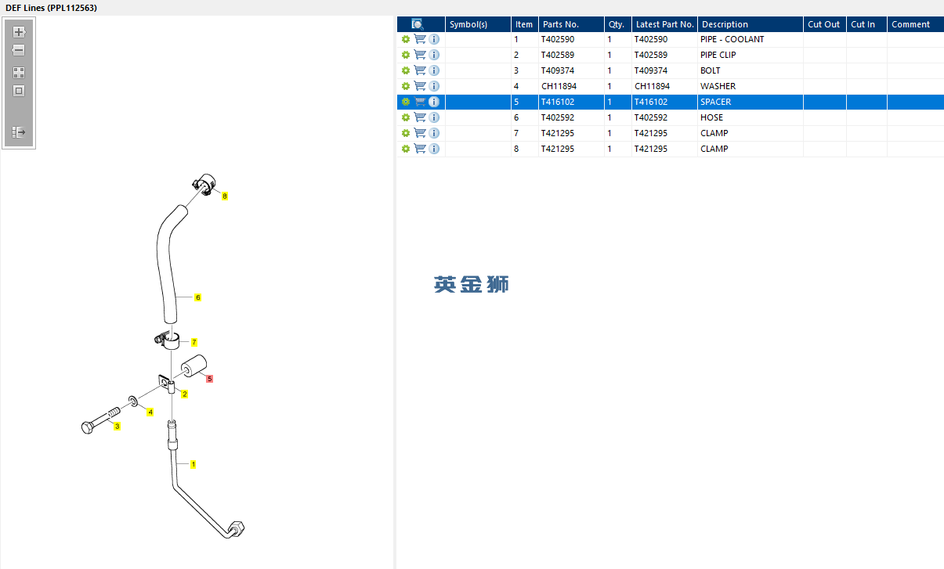Select callout 6 beside the hose
Viewport: 944px width, 569px height.
[x=198, y=297]
